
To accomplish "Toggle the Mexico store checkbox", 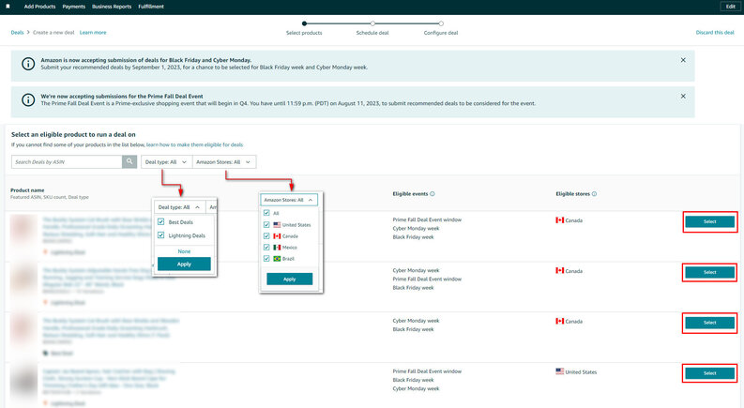I will (266, 248).
